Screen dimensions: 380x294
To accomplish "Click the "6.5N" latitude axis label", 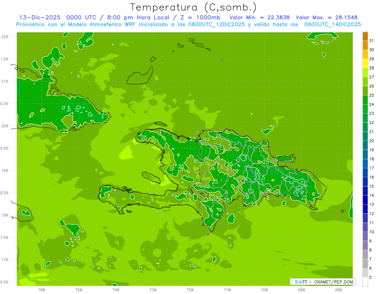I will point(5,282).
